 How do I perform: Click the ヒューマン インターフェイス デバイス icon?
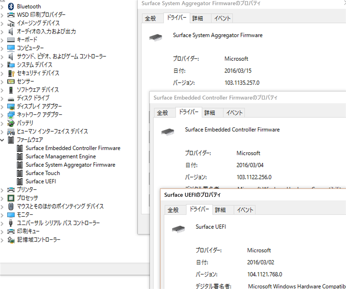click(11, 132)
